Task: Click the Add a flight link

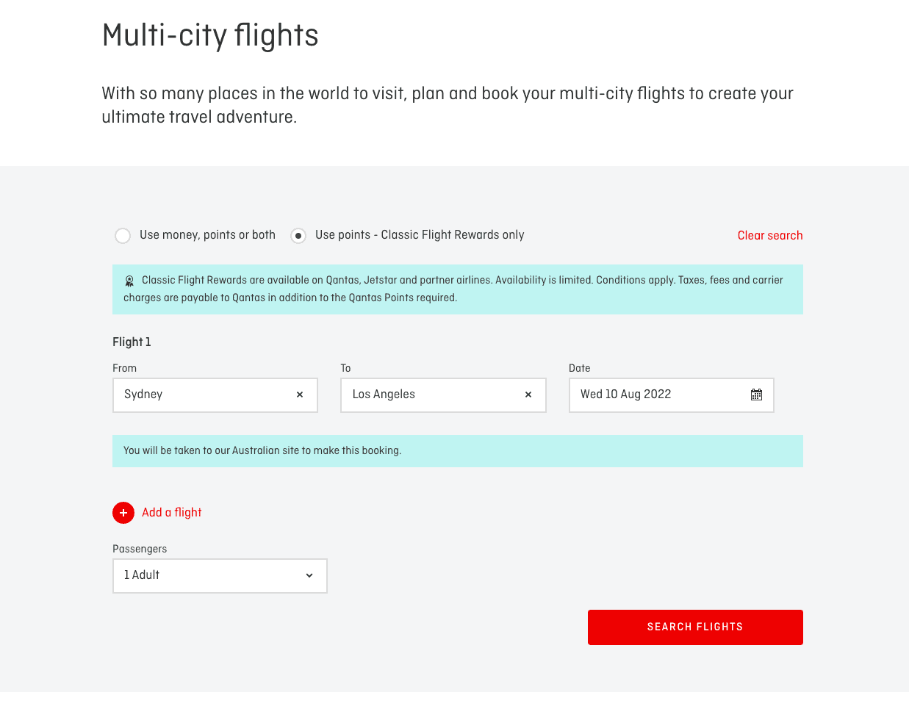Action: click(x=171, y=513)
